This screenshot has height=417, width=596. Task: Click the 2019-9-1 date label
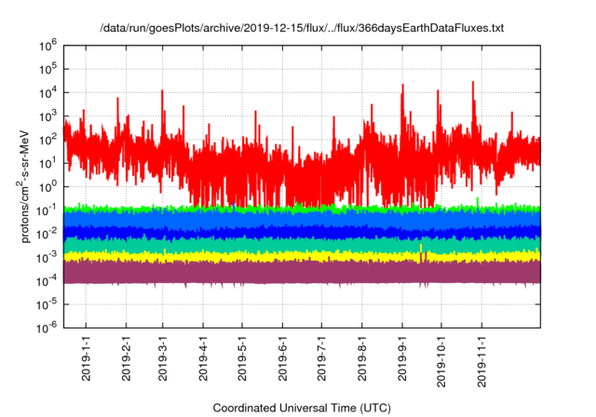tap(402, 358)
